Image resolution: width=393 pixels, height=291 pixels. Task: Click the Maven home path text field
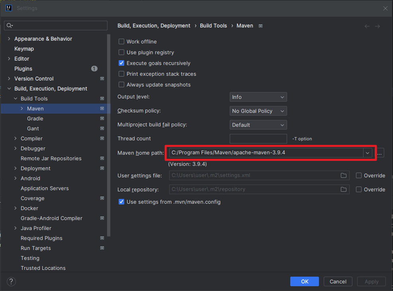pyautogui.click(x=266, y=153)
